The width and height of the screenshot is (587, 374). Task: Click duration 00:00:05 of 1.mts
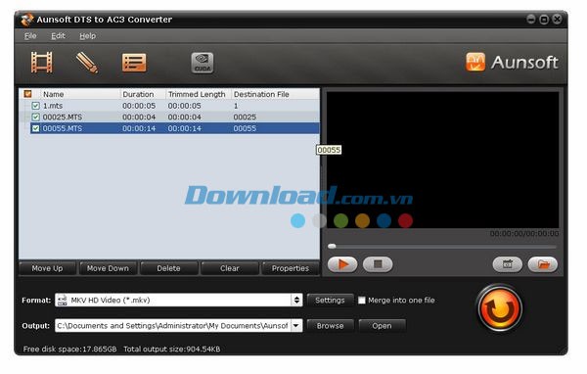[x=139, y=106]
